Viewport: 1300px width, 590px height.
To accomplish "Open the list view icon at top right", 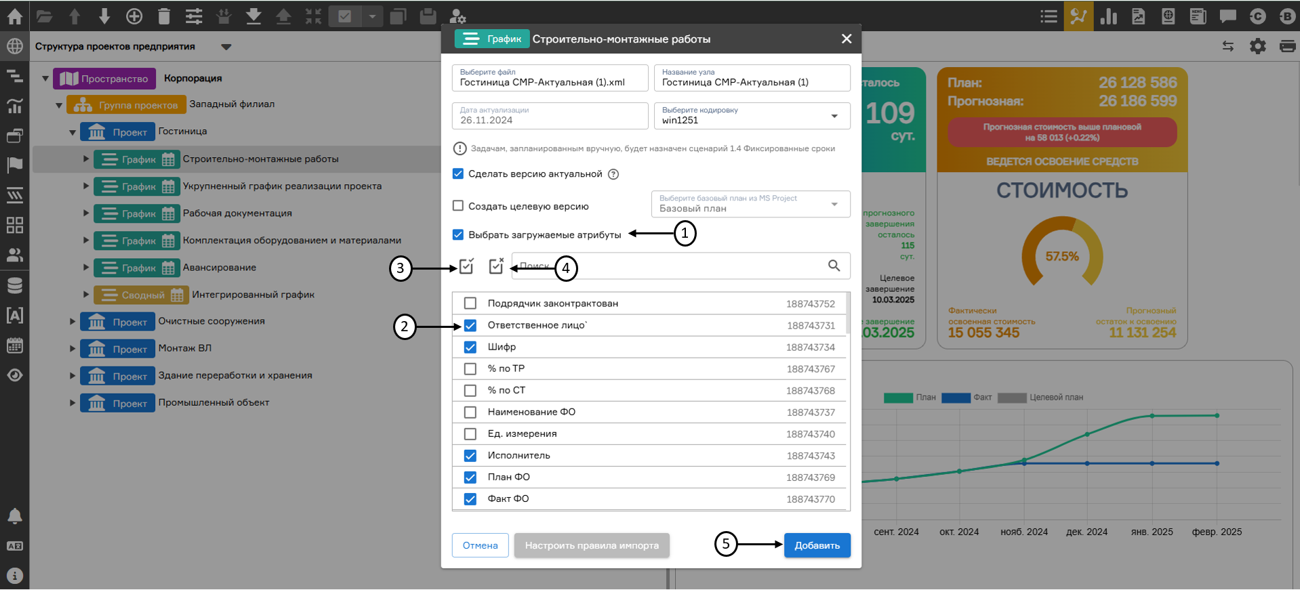I will click(1049, 16).
